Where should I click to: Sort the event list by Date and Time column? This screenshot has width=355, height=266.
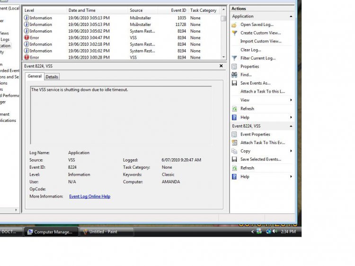point(98,10)
